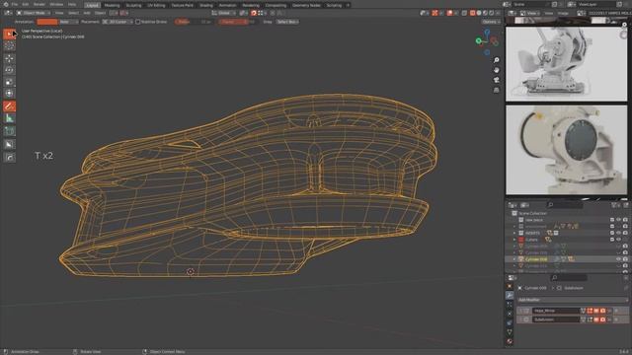Toggle X-ray mode in viewport header
Viewport: 632px width, 355px height.
[464, 13]
